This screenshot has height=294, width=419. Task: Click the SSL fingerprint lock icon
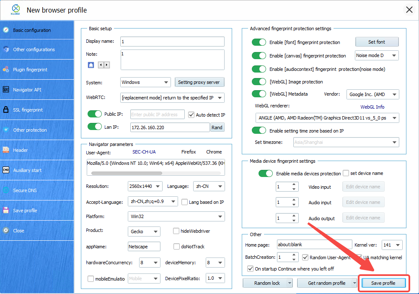pos(6,110)
